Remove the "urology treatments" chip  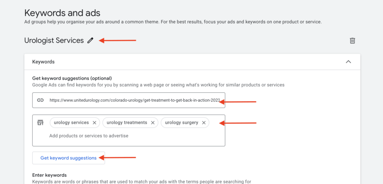click(x=153, y=123)
